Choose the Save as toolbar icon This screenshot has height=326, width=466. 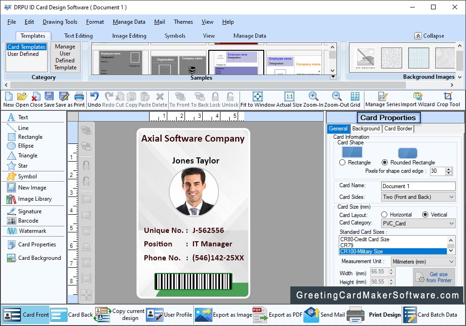(x=64, y=100)
